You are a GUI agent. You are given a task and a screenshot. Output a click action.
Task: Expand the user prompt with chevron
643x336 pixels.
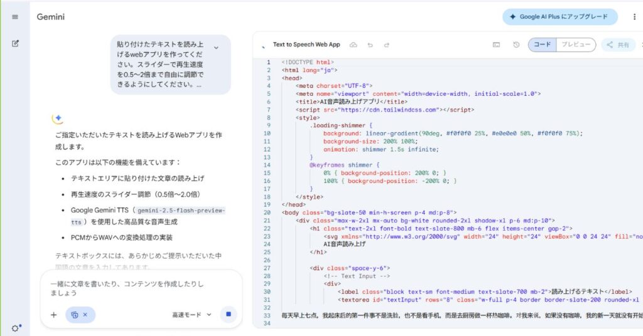click(x=216, y=48)
